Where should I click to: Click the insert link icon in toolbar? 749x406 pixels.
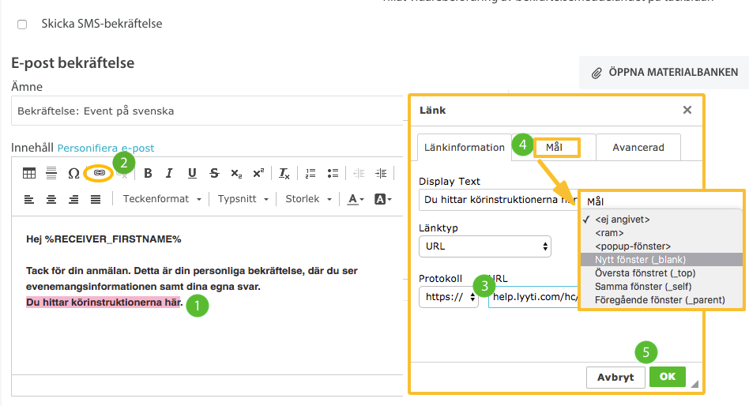(99, 173)
